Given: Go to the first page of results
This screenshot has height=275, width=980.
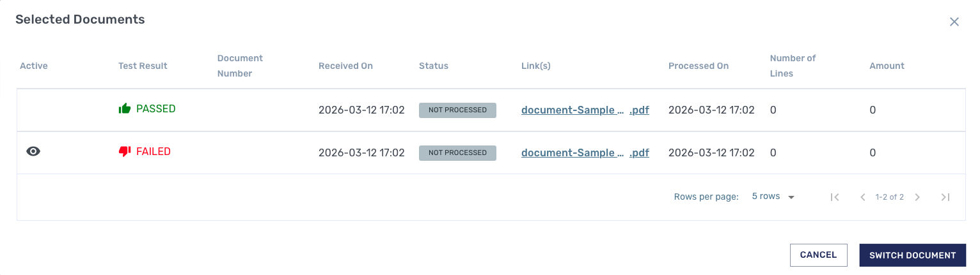Looking at the screenshot, I should [835, 197].
